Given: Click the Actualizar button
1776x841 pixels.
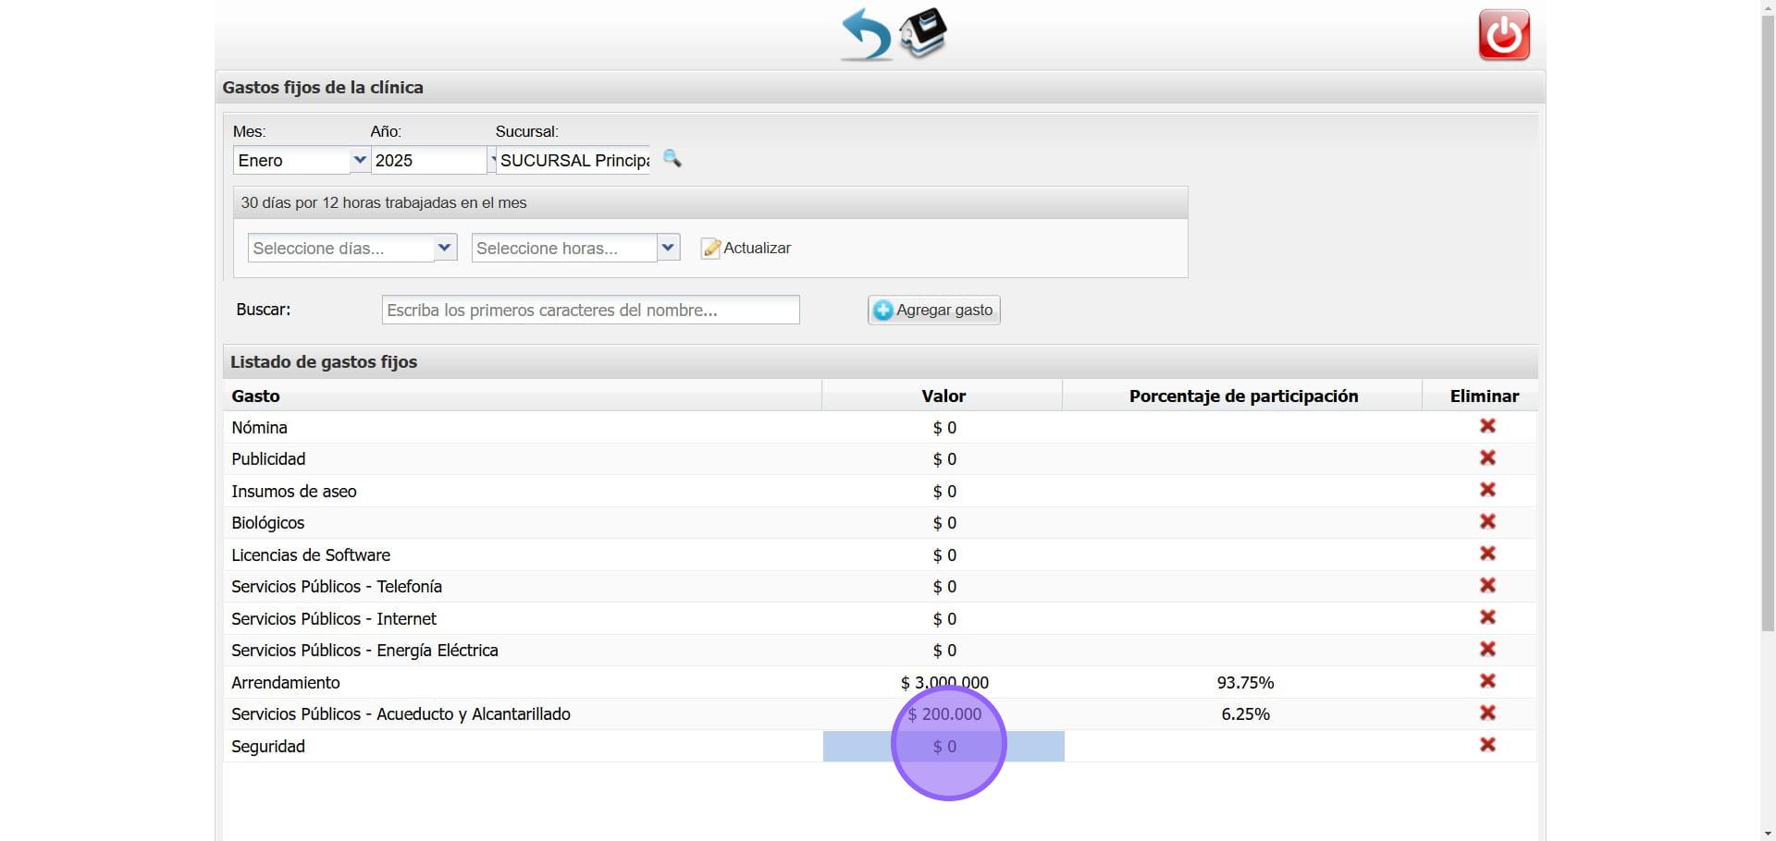Looking at the screenshot, I should click(x=746, y=248).
